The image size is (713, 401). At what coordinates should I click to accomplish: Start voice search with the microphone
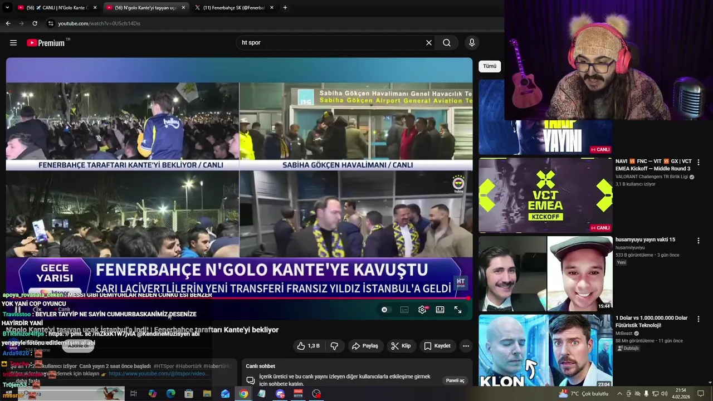(x=472, y=43)
